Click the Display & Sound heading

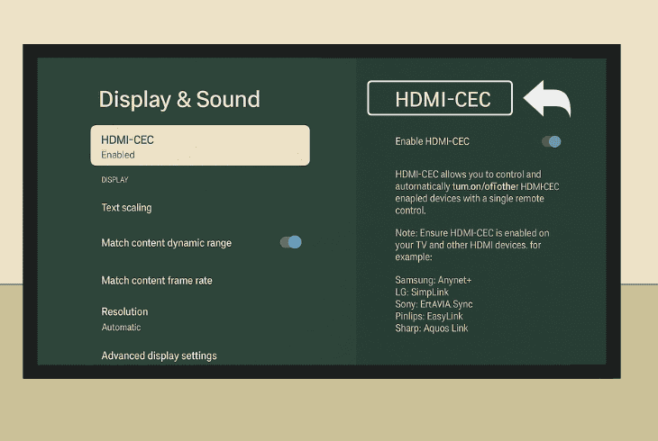(179, 99)
